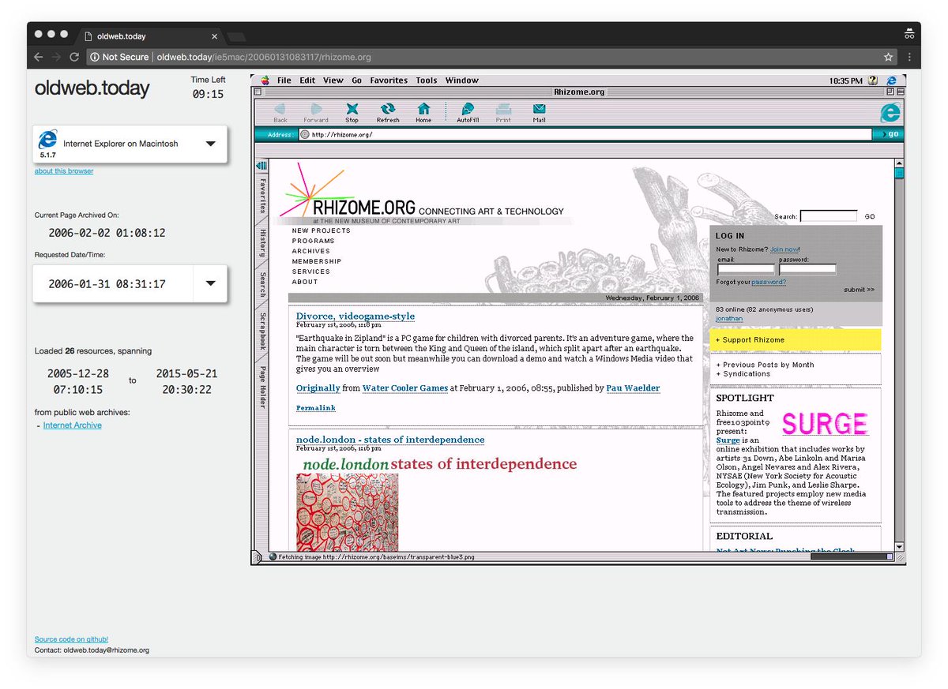The image size is (948, 689).
Task: Open the Go menu
Action: click(357, 80)
